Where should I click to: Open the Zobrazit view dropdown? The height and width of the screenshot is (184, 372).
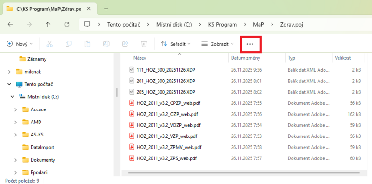coord(217,44)
